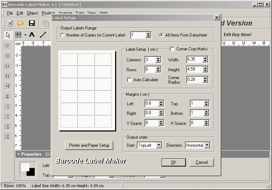Select the Barcode tool
The width and height of the screenshot is (272, 190).
point(18,35)
